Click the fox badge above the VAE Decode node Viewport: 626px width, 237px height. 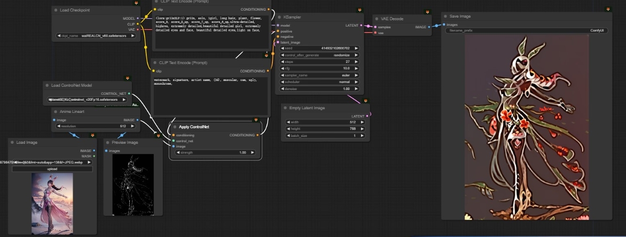(x=426, y=12)
